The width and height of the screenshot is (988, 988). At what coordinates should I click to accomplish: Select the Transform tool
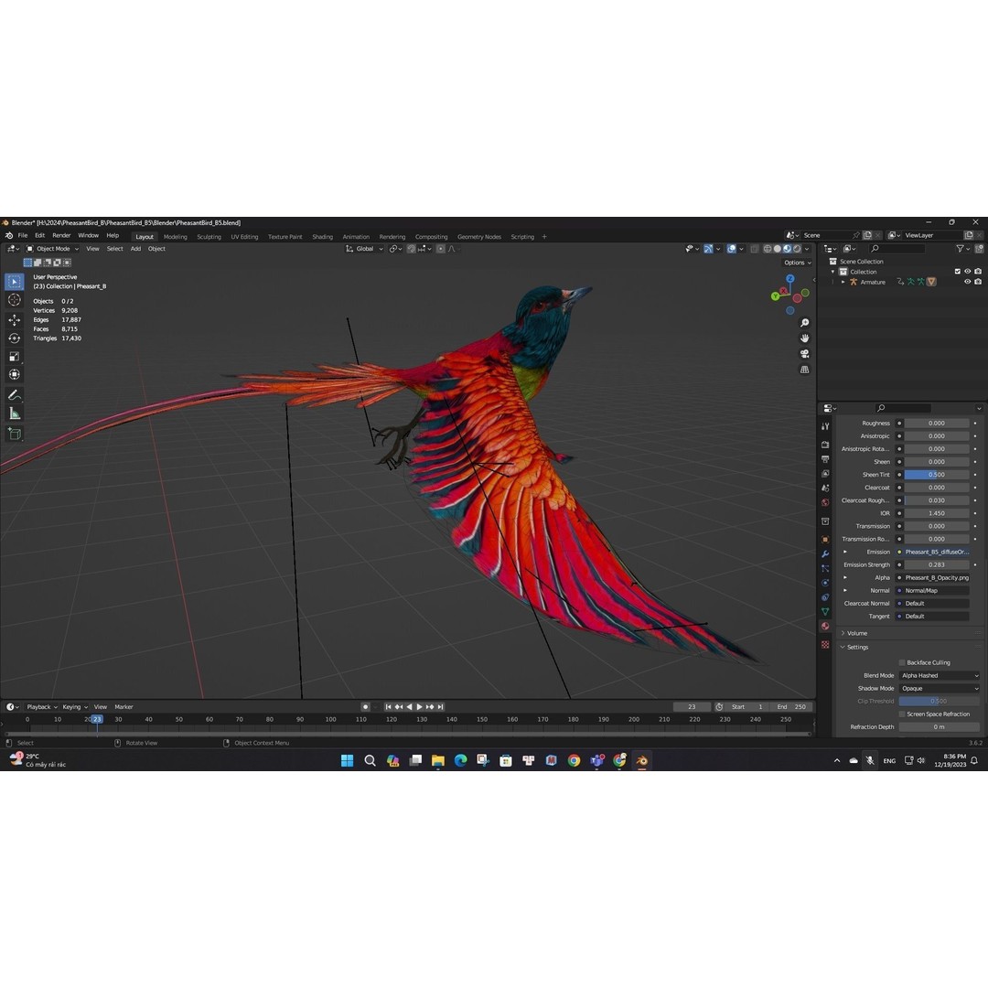click(15, 375)
